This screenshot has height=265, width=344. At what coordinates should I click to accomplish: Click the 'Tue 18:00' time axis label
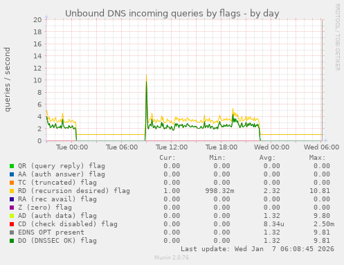(221, 147)
